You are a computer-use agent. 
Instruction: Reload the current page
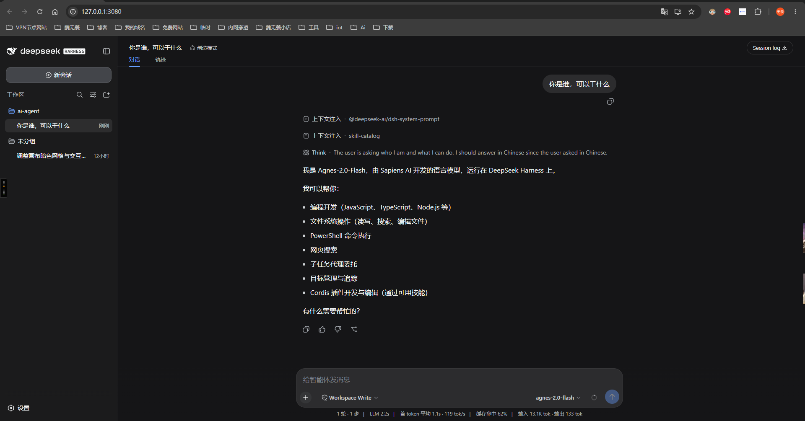40,12
